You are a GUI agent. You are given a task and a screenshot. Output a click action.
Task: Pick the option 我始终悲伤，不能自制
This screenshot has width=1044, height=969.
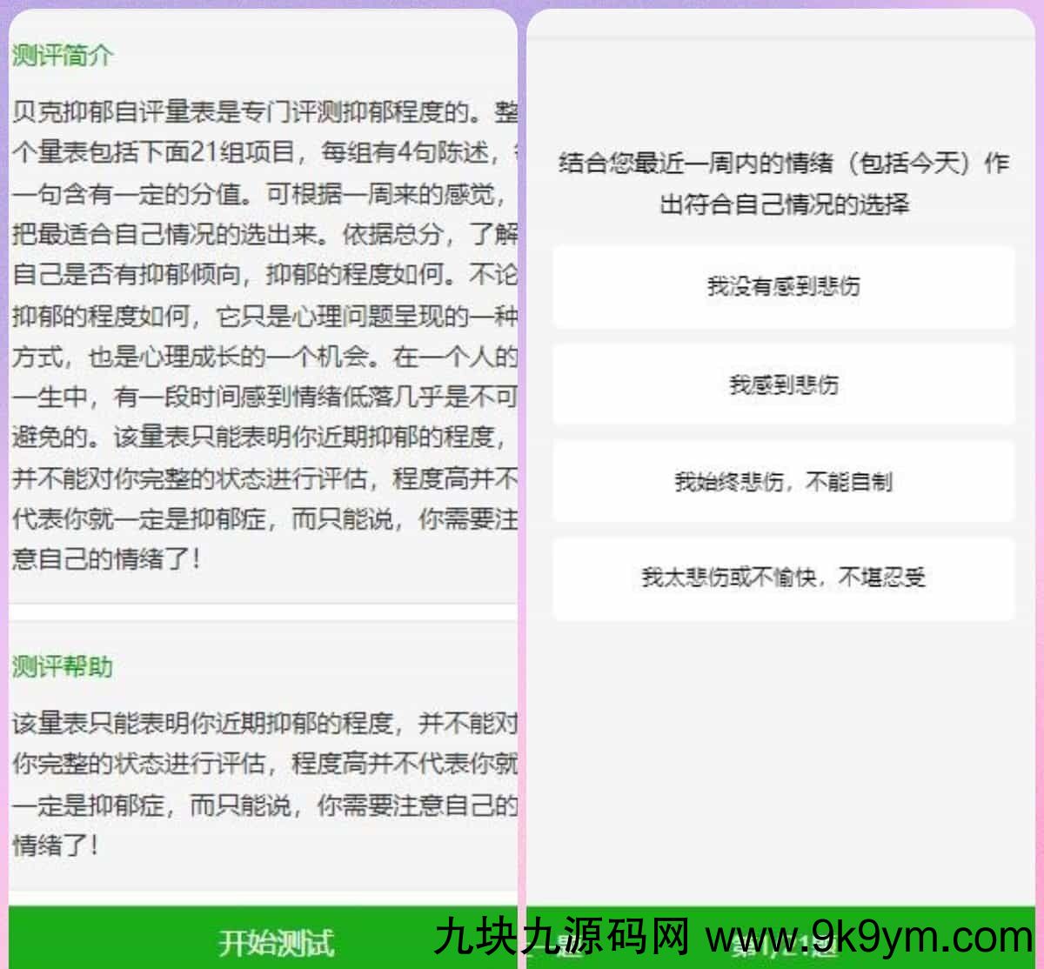click(783, 481)
